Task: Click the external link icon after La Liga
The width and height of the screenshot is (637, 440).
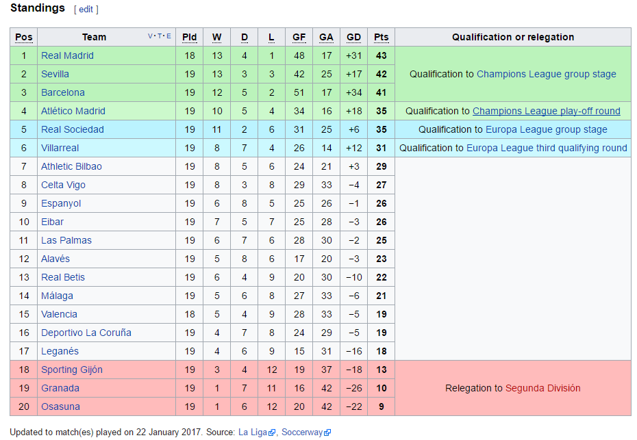Action: point(272,432)
